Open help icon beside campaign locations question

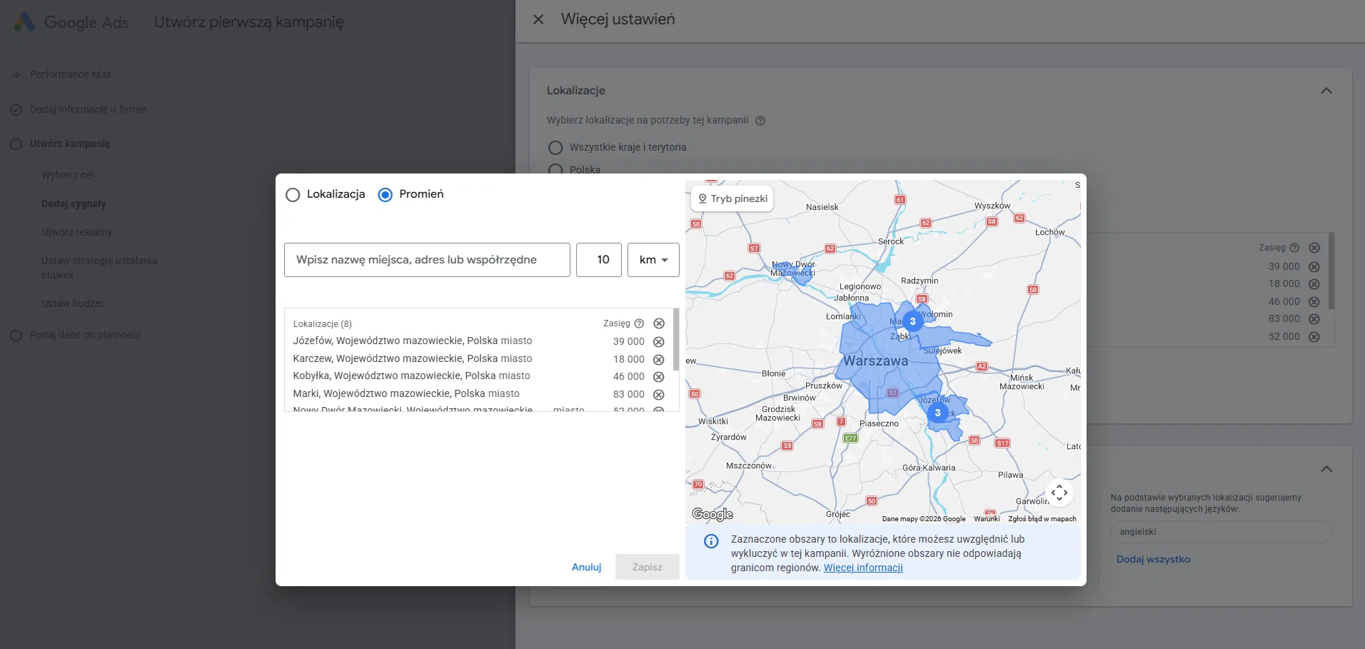coord(760,121)
